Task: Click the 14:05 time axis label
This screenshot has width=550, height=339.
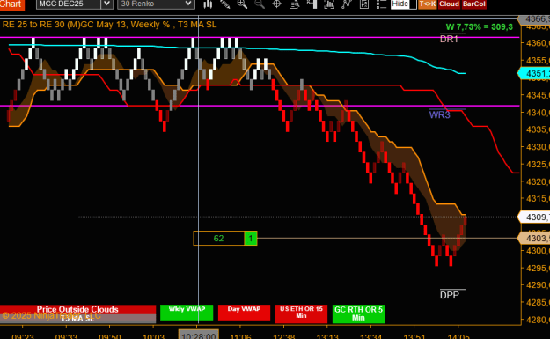Action: pyautogui.click(x=458, y=336)
